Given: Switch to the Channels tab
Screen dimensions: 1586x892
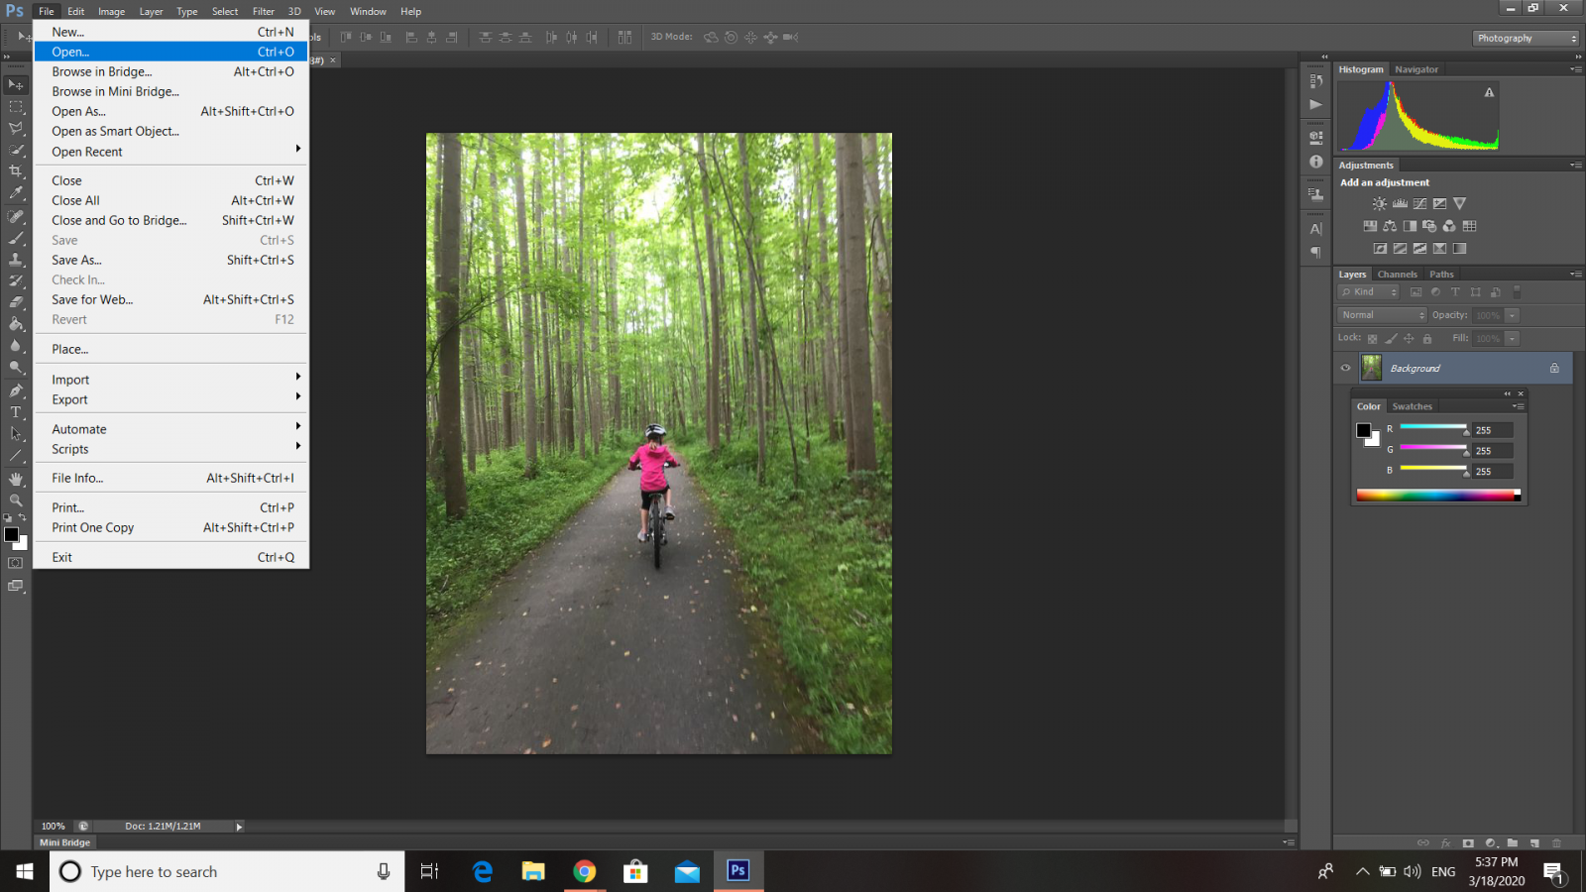Looking at the screenshot, I should (x=1397, y=275).
